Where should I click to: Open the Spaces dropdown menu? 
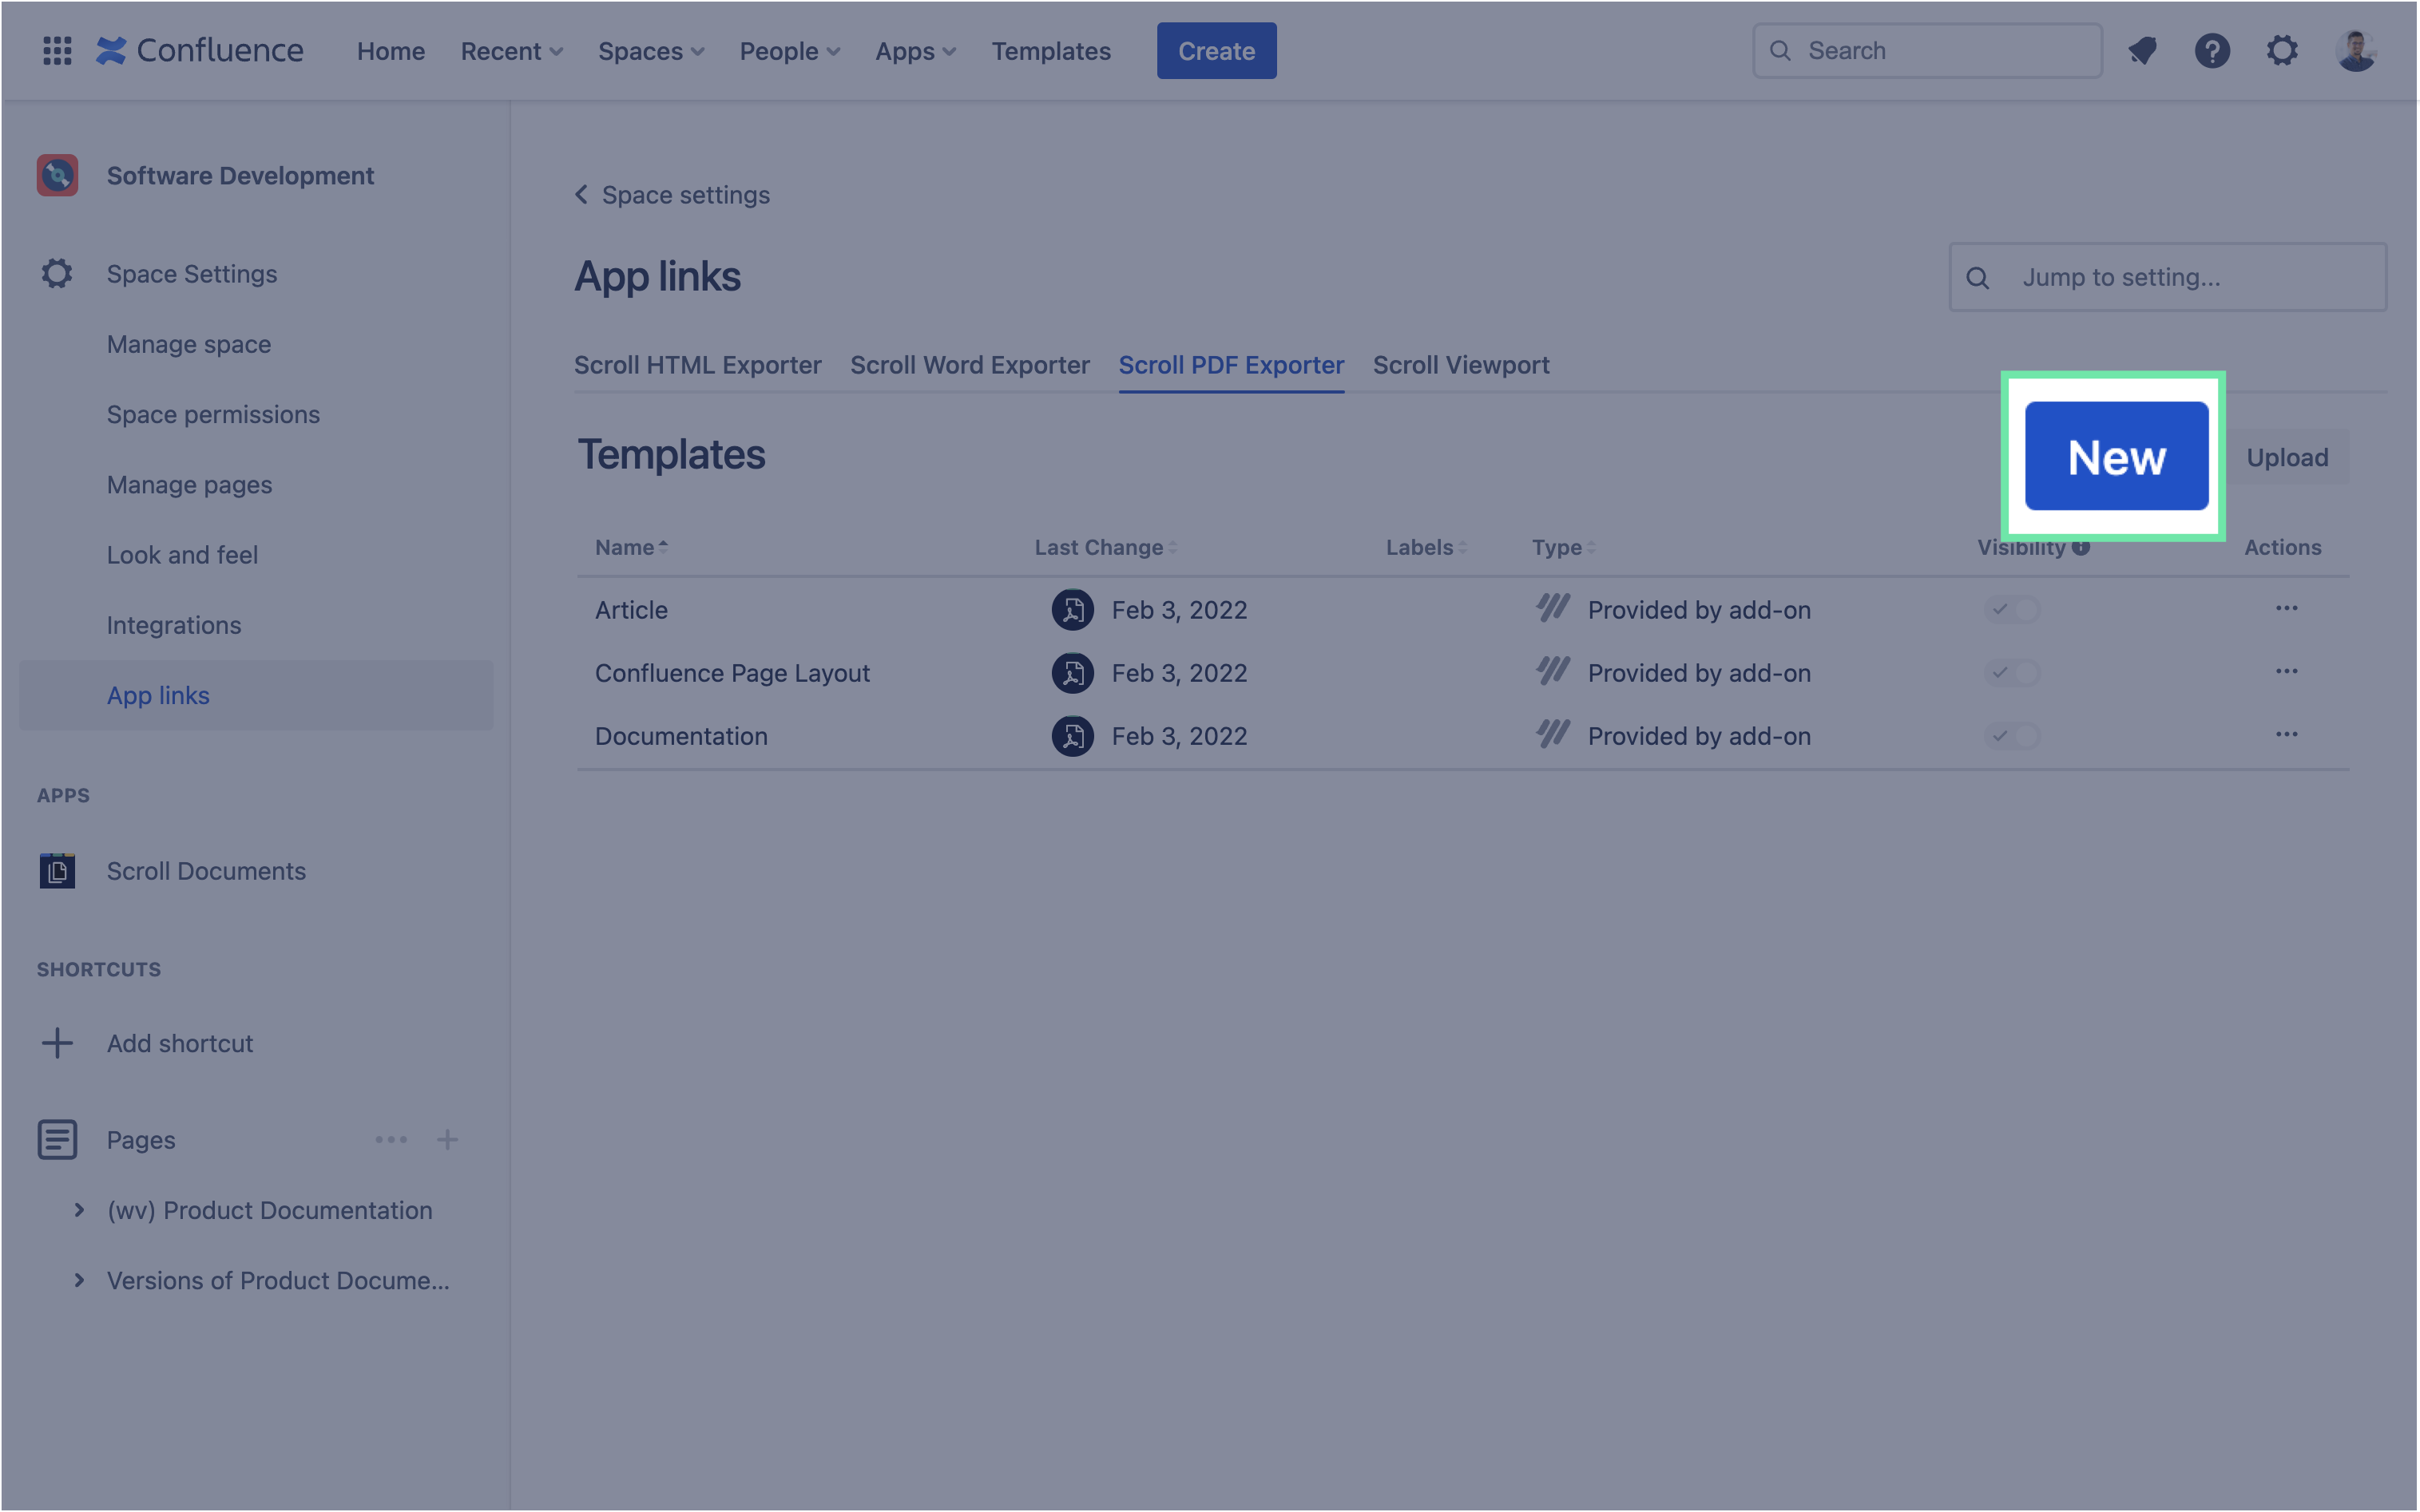pos(650,51)
